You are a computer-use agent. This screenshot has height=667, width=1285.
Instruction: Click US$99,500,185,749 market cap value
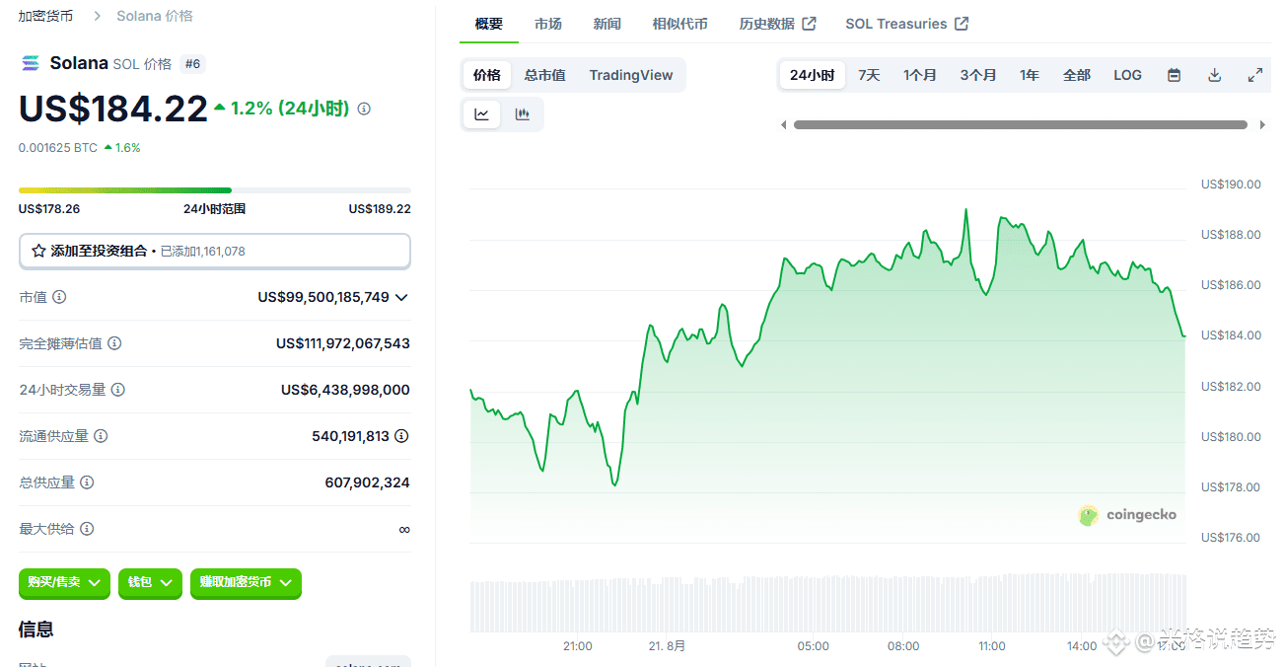point(323,297)
